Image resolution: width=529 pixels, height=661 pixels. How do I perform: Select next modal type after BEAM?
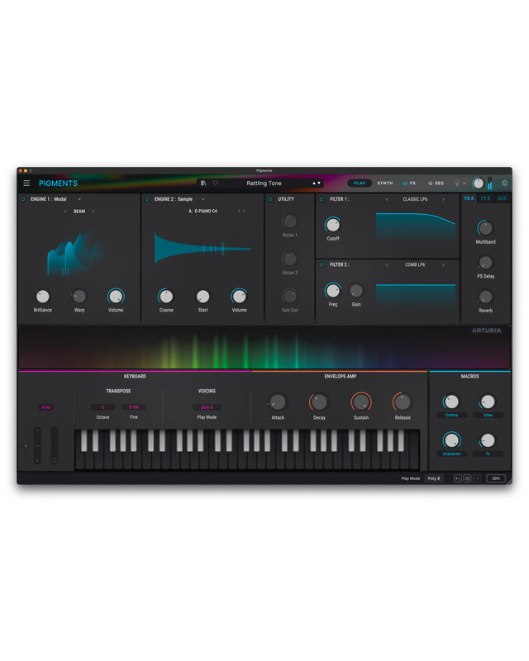(x=93, y=212)
